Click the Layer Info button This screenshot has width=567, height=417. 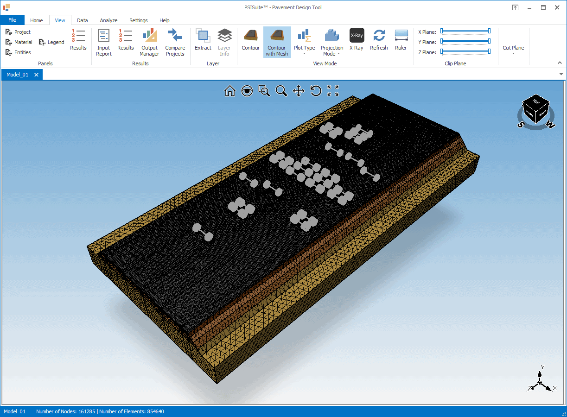click(x=224, y=43)
